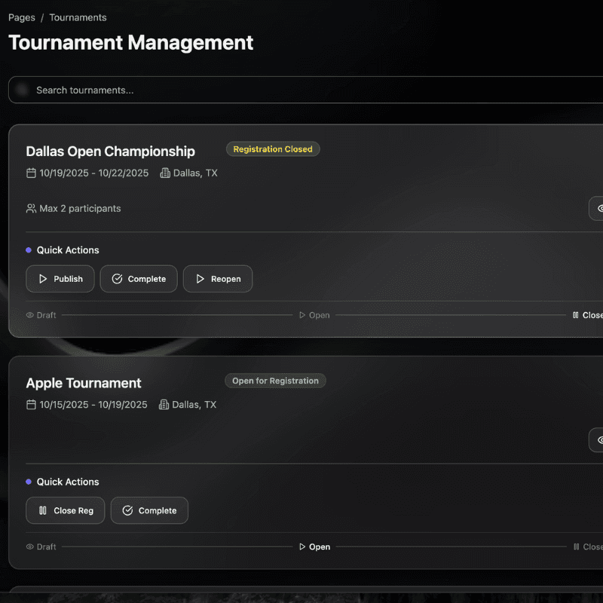Focus the Search tournaments field

(x=306, y=90)
